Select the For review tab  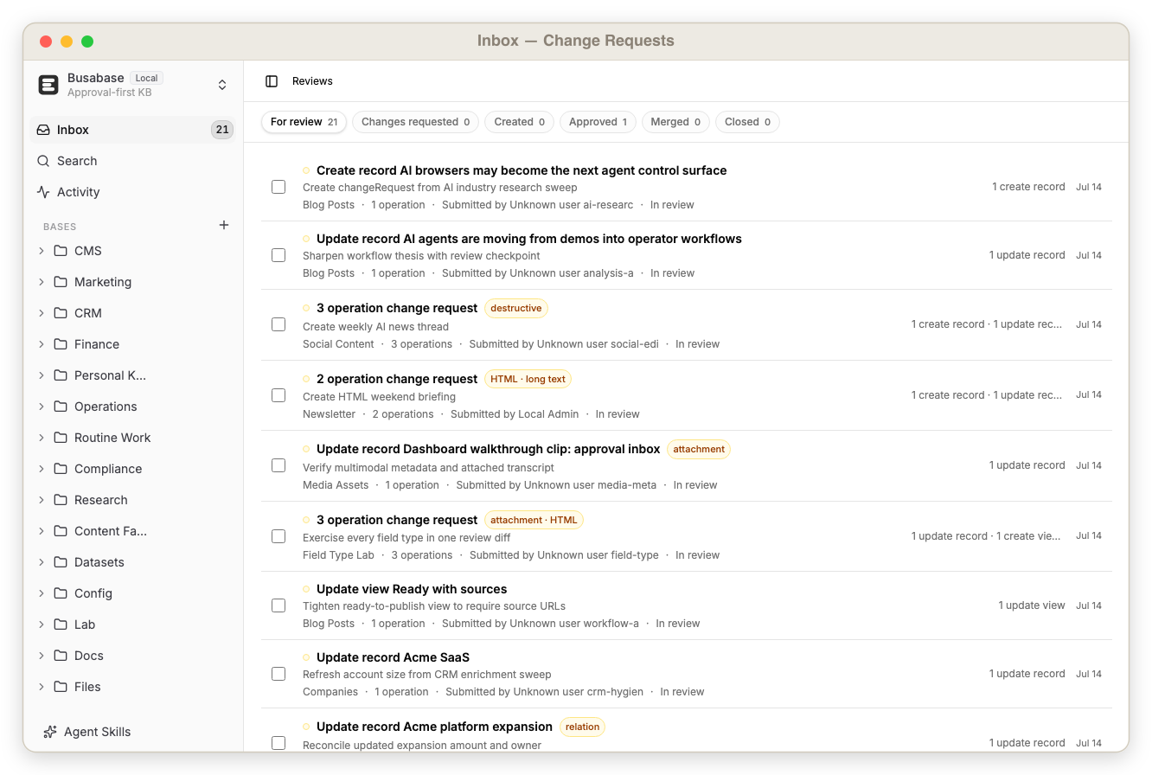(304, 122)
